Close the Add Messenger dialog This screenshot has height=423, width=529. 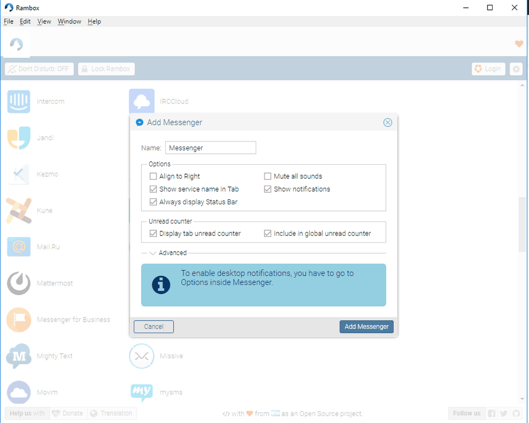tap(387, 122)
